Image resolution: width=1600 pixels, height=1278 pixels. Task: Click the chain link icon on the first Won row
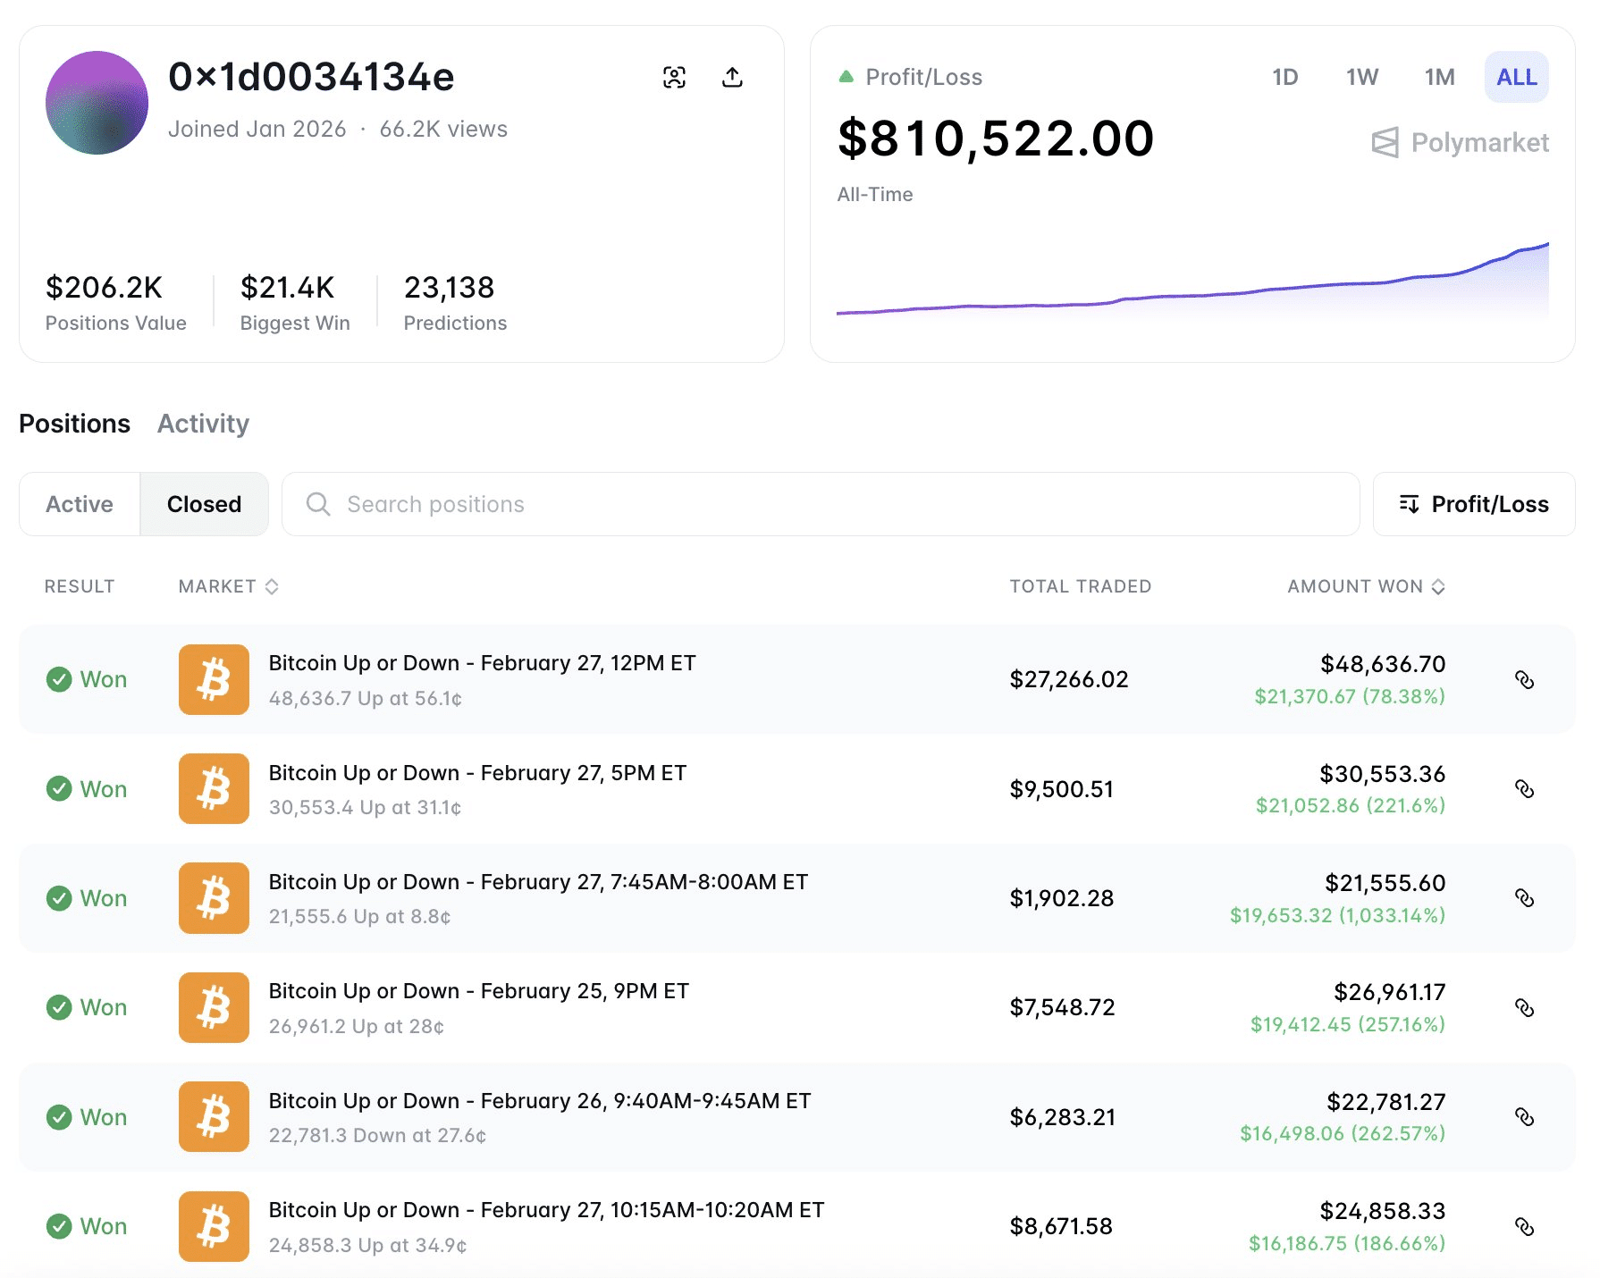point(1526,679)
